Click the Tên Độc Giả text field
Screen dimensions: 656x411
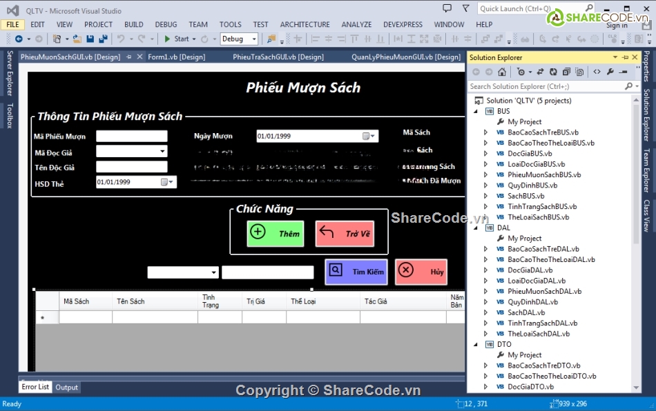[132, 167]
